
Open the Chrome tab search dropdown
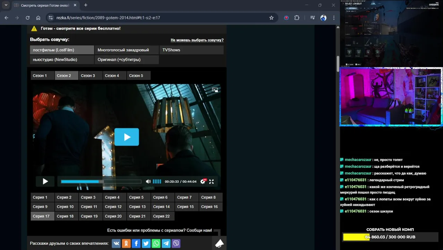[6, 5]
